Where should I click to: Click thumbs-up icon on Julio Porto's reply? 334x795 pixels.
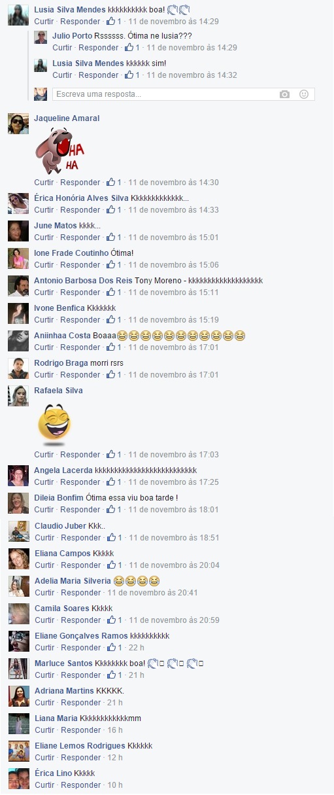point(129,48)
